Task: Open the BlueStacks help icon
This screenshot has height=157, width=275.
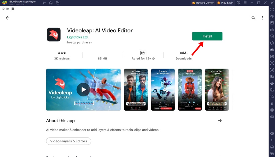Action: 238,3
